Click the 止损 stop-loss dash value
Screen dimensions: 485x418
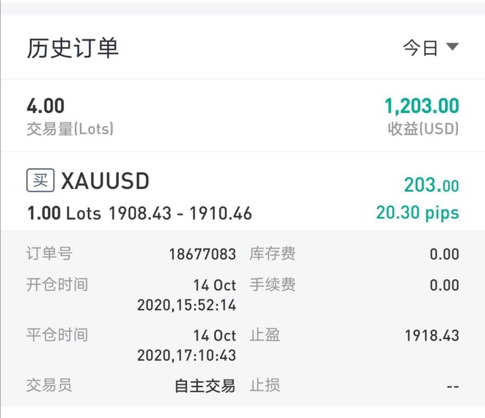[453, 387]
